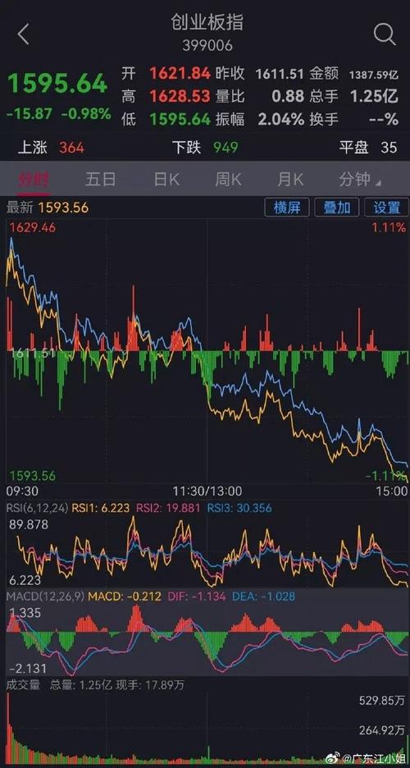Open the 周K chart tab

click(x=228, y=179)
